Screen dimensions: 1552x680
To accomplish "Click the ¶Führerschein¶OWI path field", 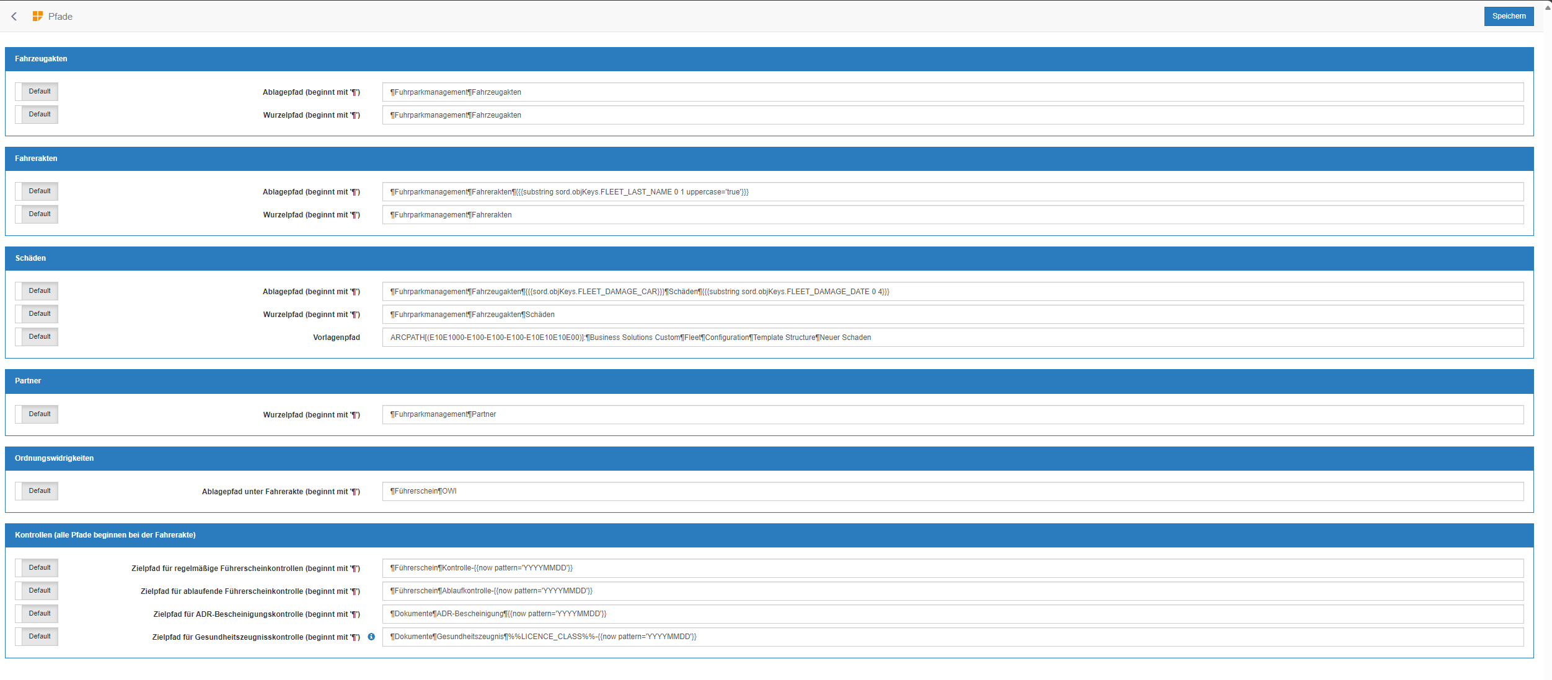I will click(952, 491).
